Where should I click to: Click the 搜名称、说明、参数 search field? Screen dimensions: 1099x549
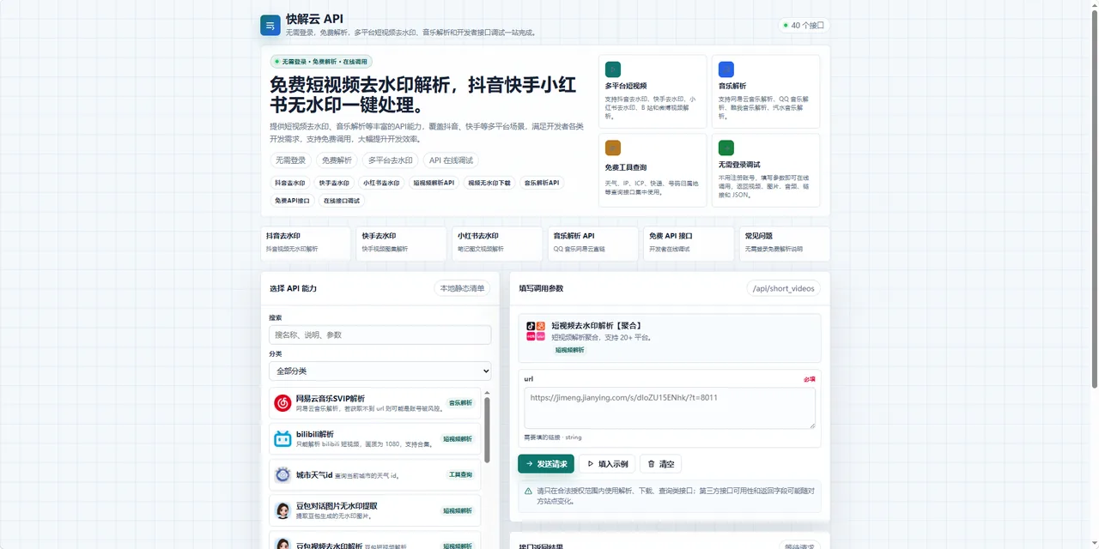[x=380, y=335]
